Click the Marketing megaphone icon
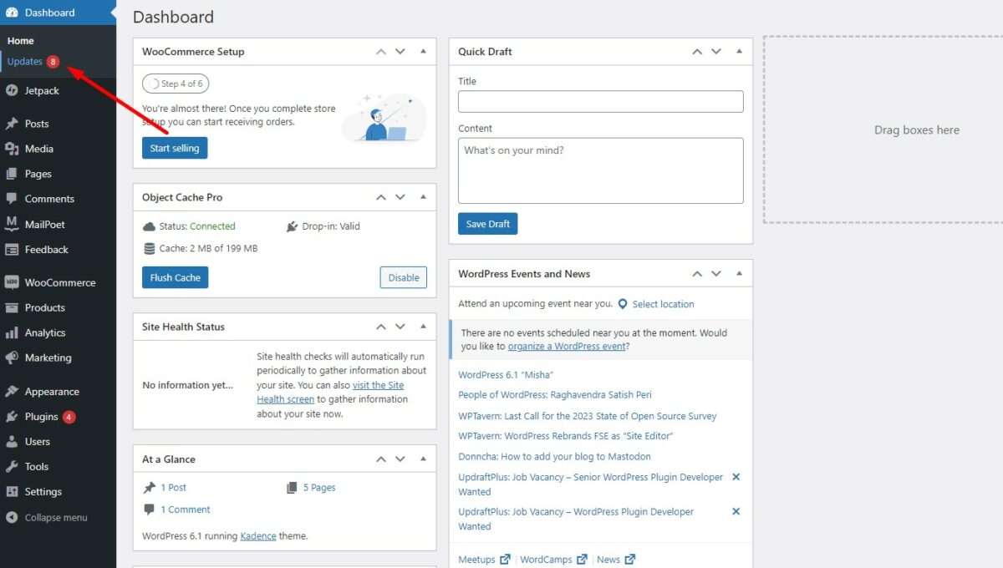The height and width of the screenshot is (568, 1003). click(x=12, y=358)
